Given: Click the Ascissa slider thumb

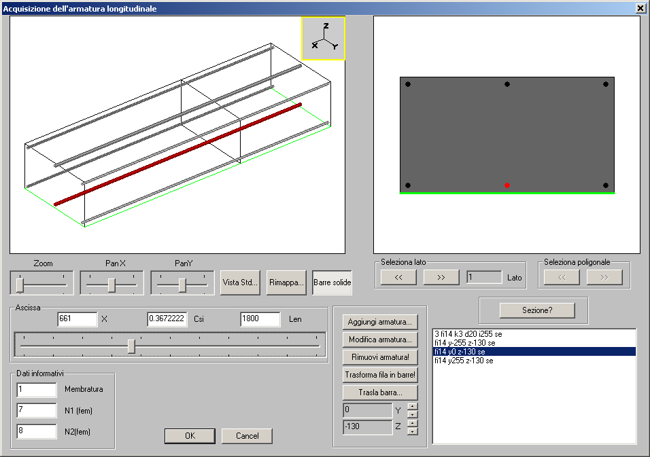Looking at the screenshot, I should coord(131,346).
